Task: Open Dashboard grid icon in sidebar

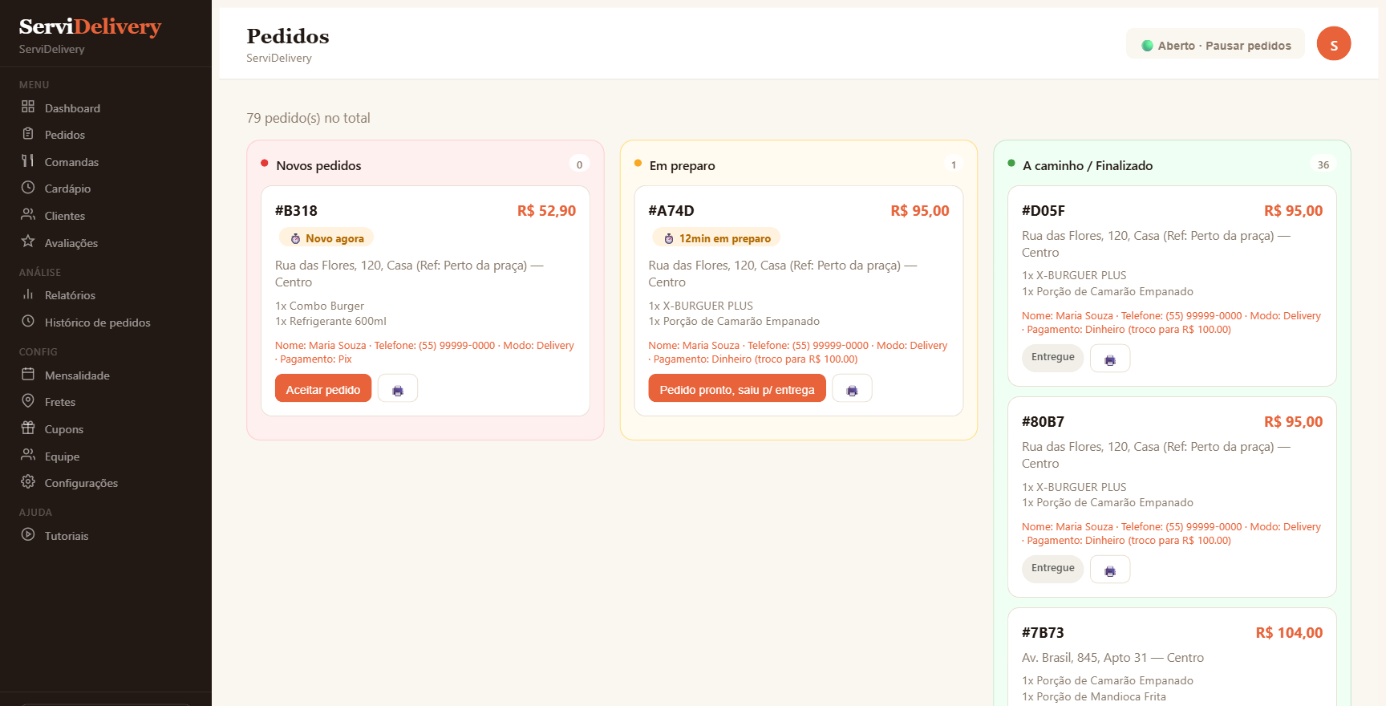Action: (28, 107)
